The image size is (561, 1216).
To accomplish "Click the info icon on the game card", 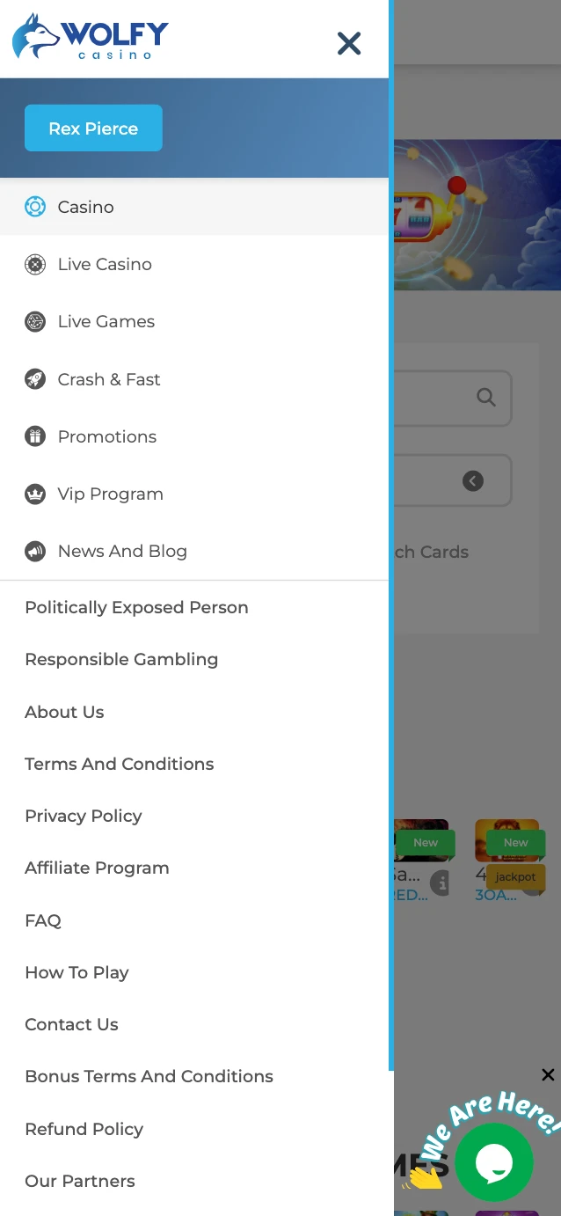I will (x=441, y=883).
